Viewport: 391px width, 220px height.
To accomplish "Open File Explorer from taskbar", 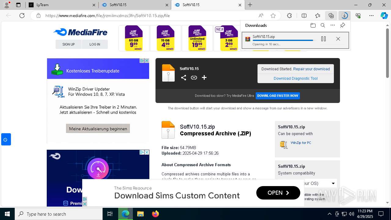I will 140,214.
